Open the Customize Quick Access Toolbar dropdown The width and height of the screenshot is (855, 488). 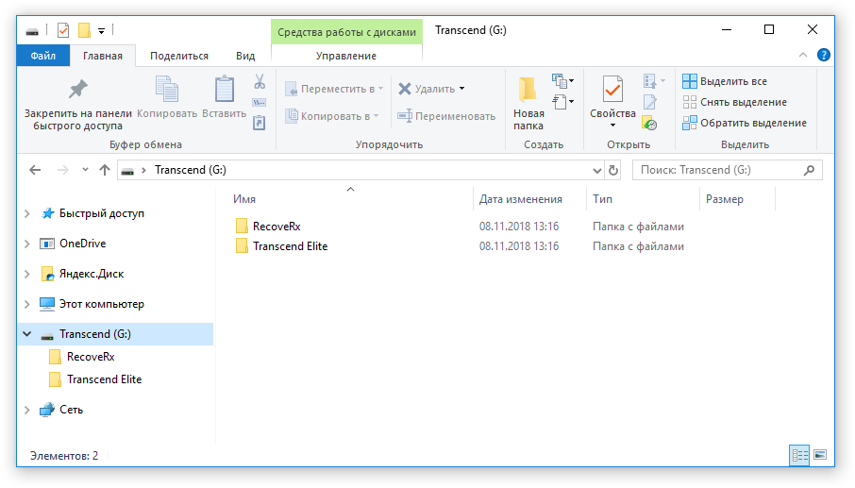pyautogui.click(x=101, y=30)
